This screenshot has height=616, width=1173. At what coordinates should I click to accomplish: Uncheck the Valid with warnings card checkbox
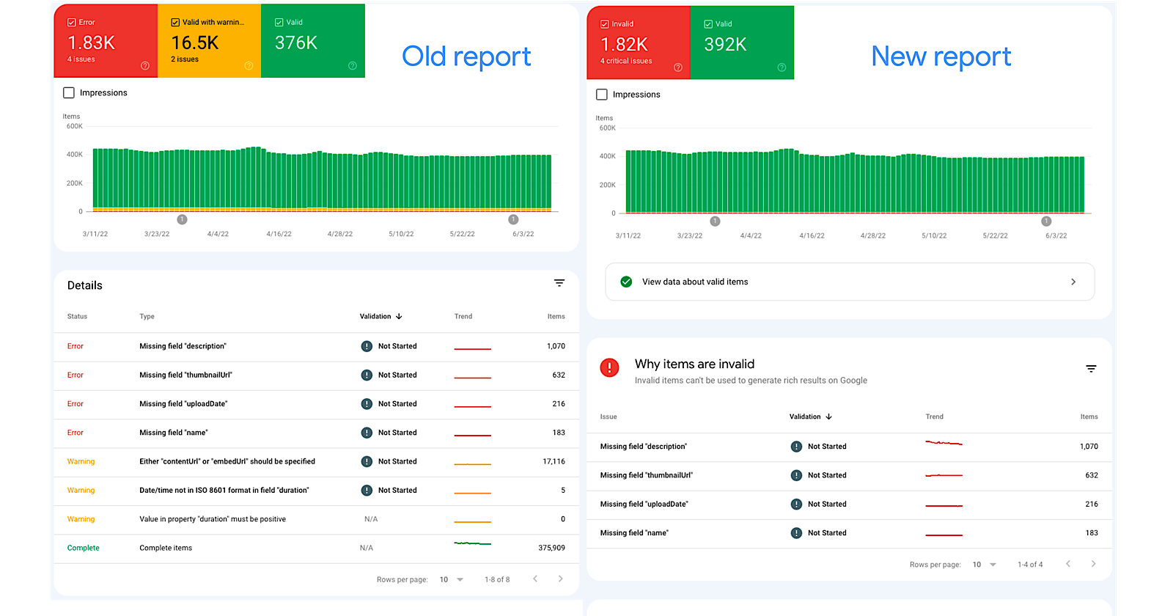(x=175, y=23)
